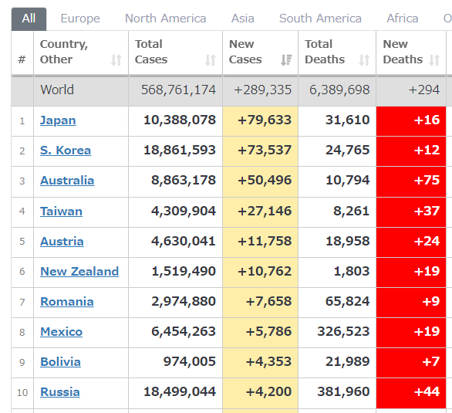Switch to the Africa tab

coord(403,19)
